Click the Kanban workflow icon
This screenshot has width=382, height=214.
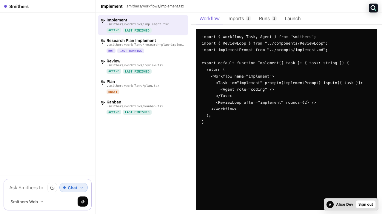pyautogui.click(x=103, y=103)
